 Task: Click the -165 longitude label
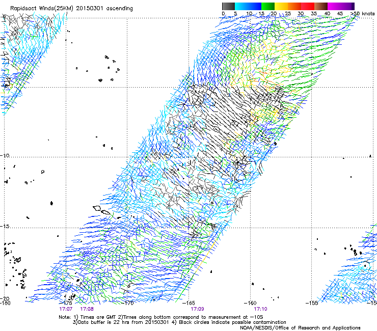pyautogui.click(x=188, y=303)
